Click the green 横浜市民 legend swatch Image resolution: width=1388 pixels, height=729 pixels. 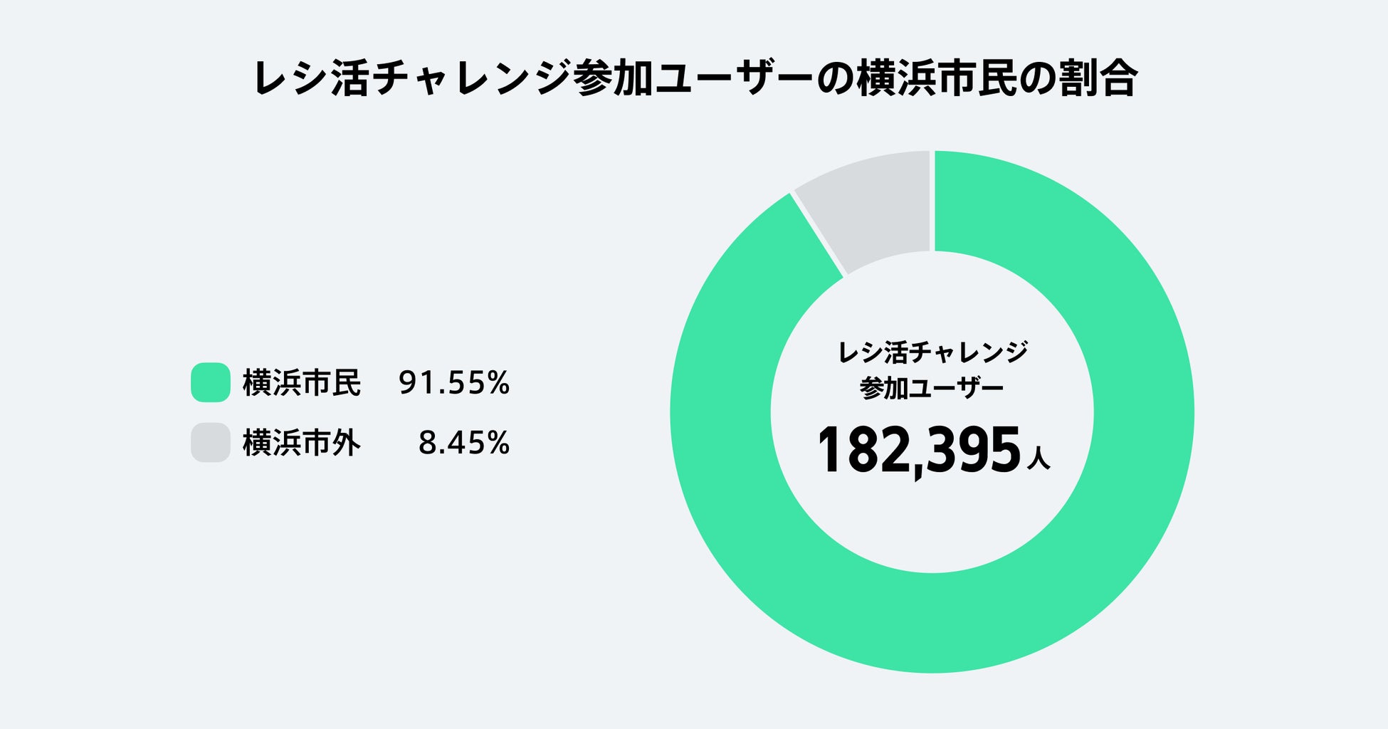(x=210, y=382)
